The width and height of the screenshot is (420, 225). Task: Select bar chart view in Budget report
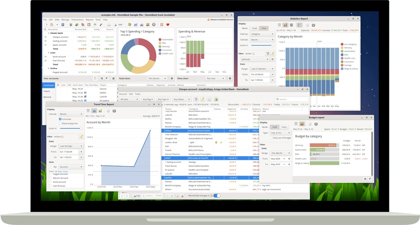(302, 124)
